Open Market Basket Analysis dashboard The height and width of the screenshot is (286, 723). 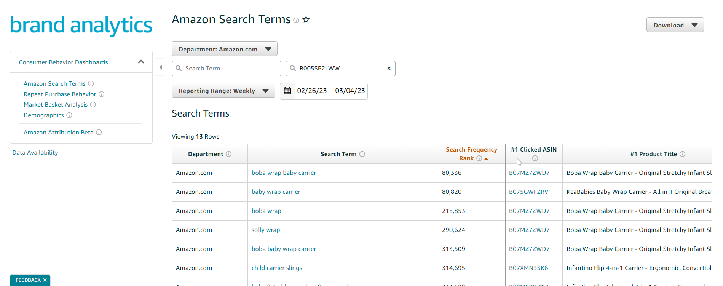point(56,105)
